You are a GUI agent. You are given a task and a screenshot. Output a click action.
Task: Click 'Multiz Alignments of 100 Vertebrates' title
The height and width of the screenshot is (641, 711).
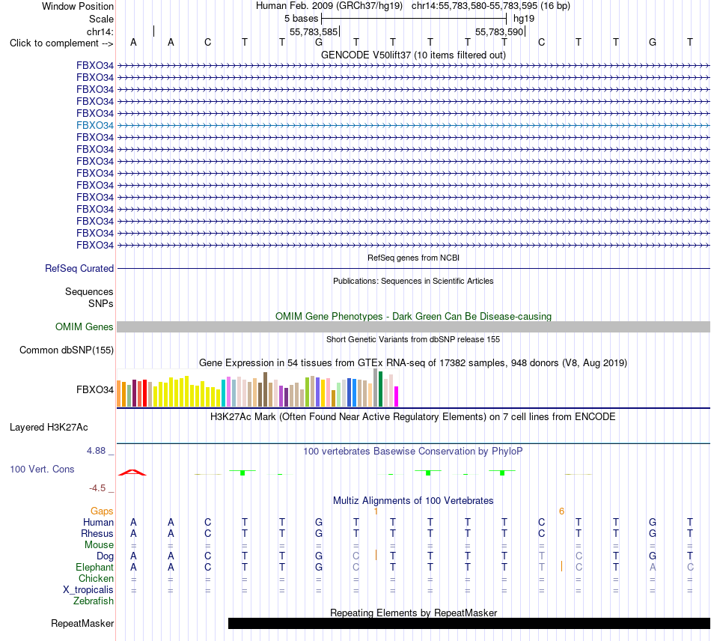(x=413, y=500)
